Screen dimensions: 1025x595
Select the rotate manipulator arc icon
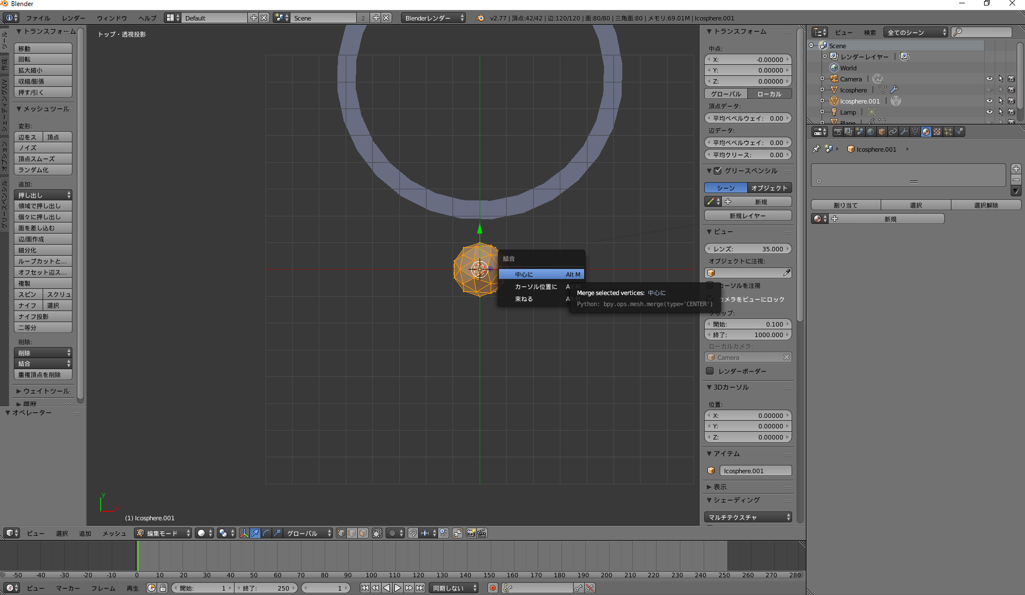pyautogui.click(x=266, y=533)
